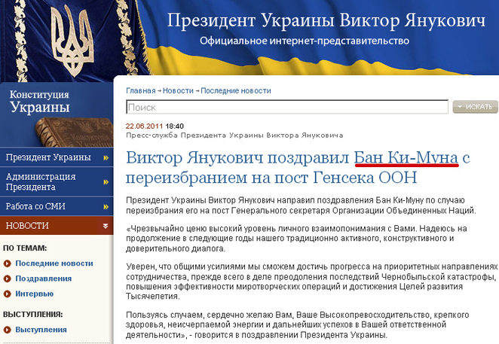
Task: Open the Поздравления sidebar link
Action: tap(42, 279)
